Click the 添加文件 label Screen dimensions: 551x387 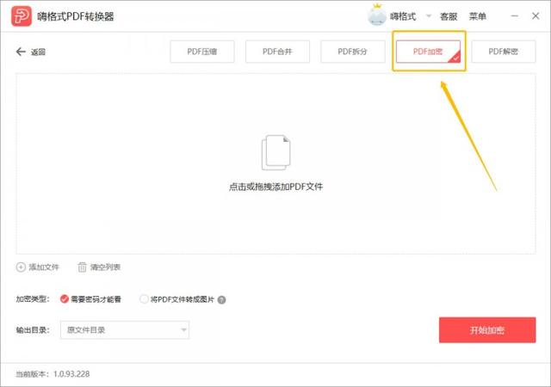(x=44, y=267)
